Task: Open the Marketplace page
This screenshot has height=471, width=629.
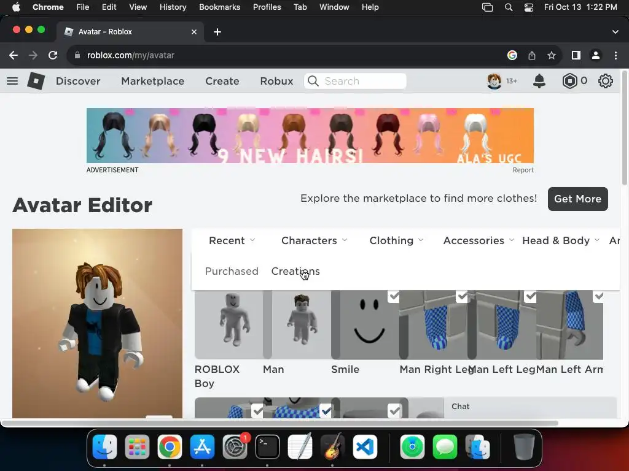Action: [x=153, y=82]
